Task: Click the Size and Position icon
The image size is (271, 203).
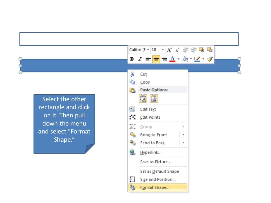Action: point(132,179)
